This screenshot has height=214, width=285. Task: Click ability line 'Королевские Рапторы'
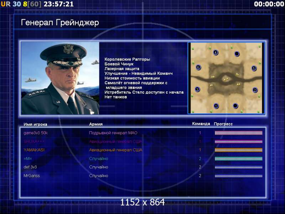point(127,59)
